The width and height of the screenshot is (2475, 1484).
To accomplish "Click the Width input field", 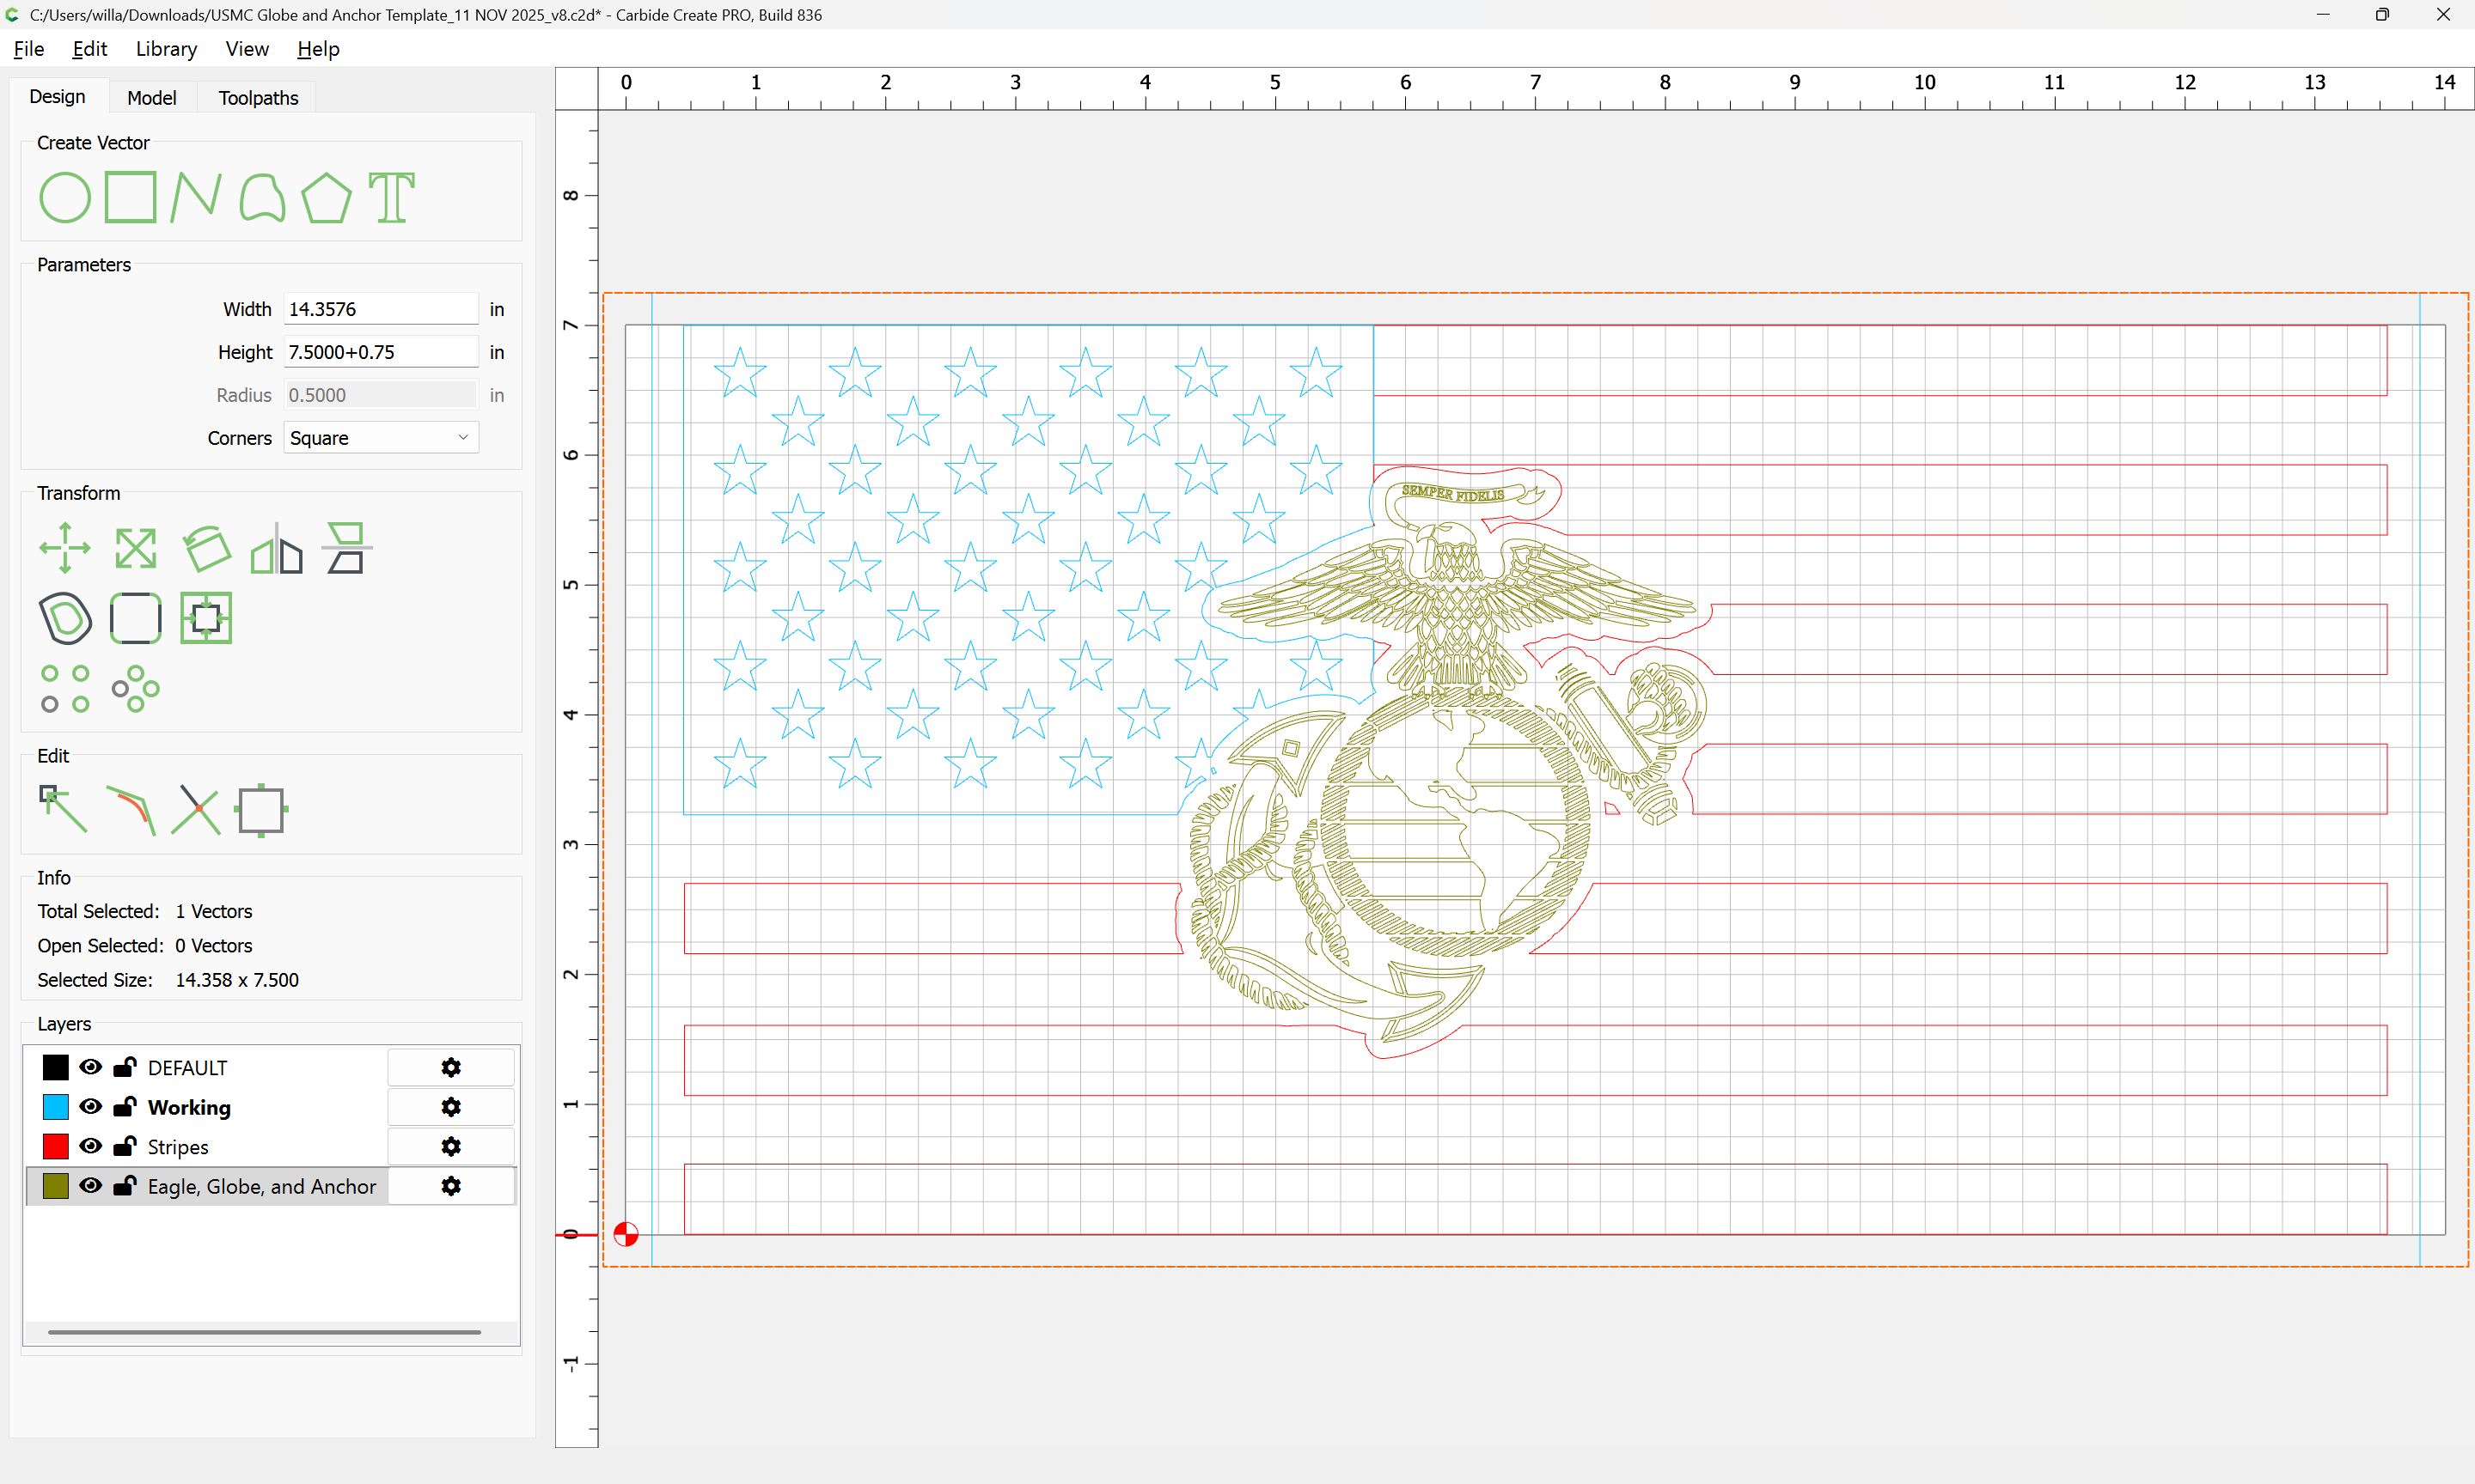I will pos(380,309).
